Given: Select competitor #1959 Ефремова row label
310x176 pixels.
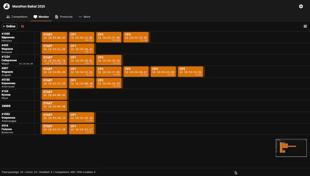Looking at the screenshot, I should click(17, 37).
